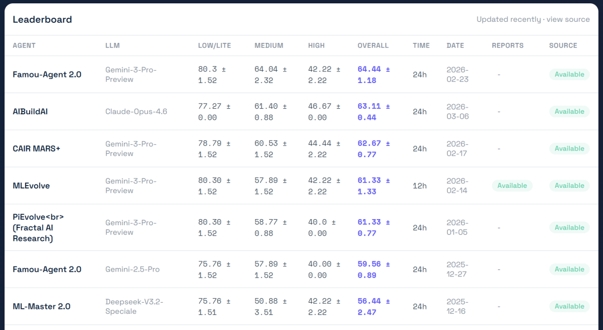Click the 'view source' link
The width and height of the screenshot is (603, 330).
(x=568, y=20)
